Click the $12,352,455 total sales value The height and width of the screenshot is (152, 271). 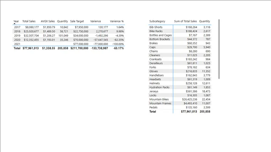click(31, 40)
